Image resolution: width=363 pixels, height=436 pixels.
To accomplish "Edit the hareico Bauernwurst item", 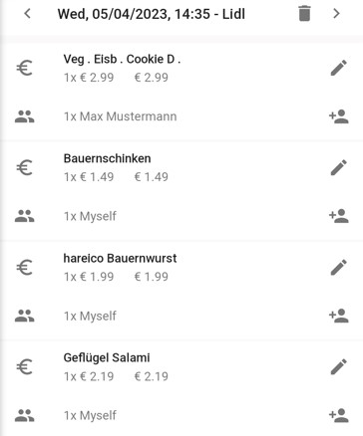I will click(339, 267).
